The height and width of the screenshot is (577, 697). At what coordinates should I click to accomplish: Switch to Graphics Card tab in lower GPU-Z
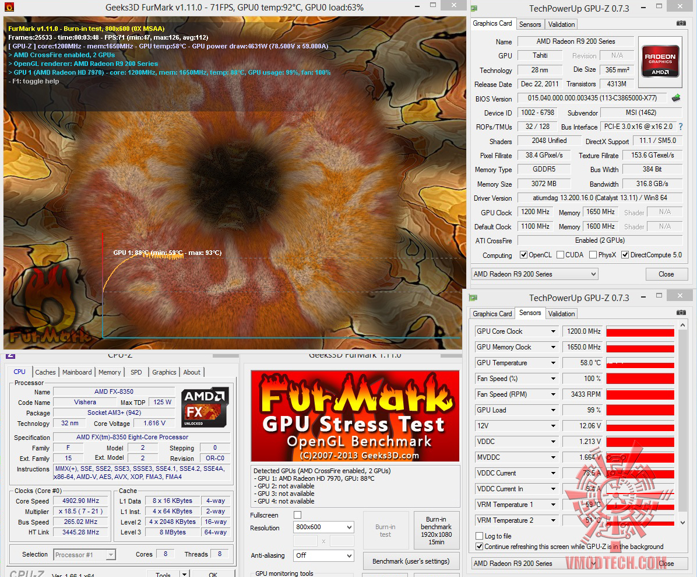pos(492,314)
